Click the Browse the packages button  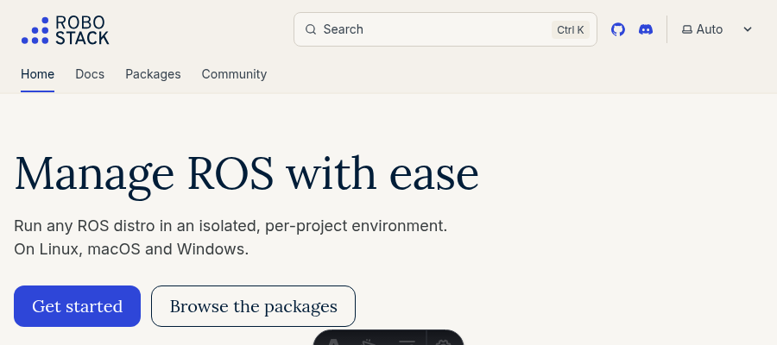253,306
